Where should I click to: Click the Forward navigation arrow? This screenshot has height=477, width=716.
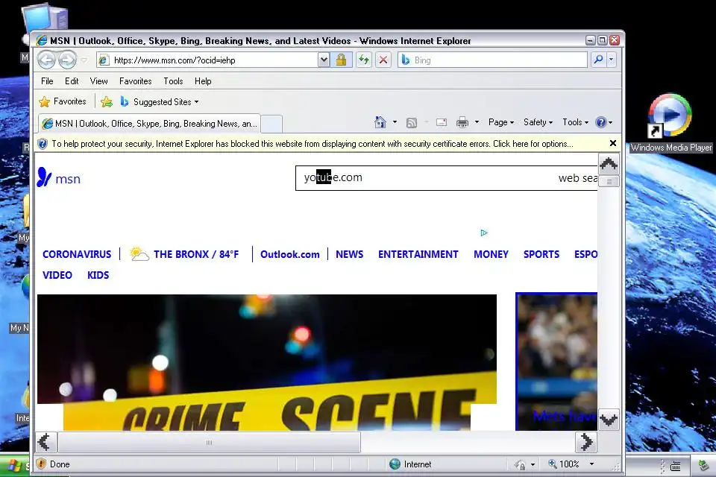(x=68, y=60)
